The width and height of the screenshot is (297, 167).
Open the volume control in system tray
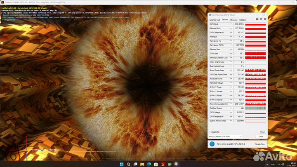click(283, 165)
